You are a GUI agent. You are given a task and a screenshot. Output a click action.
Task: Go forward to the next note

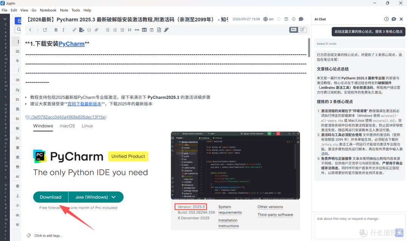tap(37, 30)
